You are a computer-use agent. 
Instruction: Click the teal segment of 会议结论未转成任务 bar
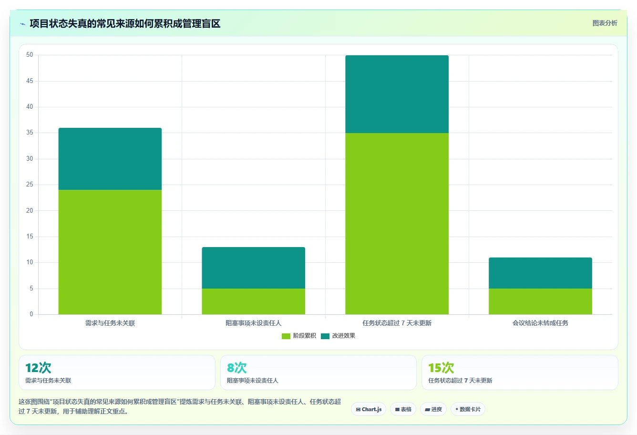pos(541,273)
